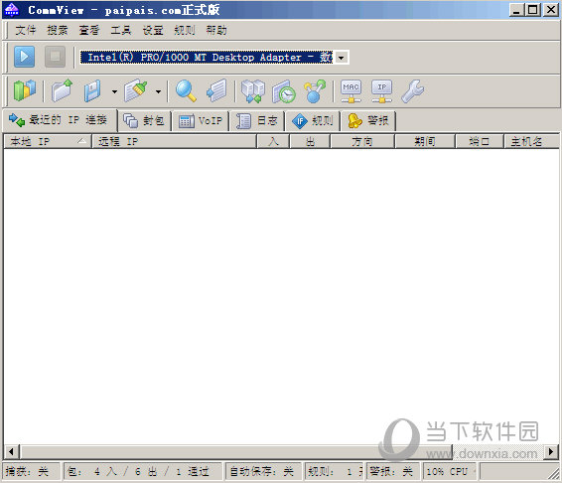Sort by the 主机名 column header
The height and width of the screenshot is (483, 562).
[531, 142]
